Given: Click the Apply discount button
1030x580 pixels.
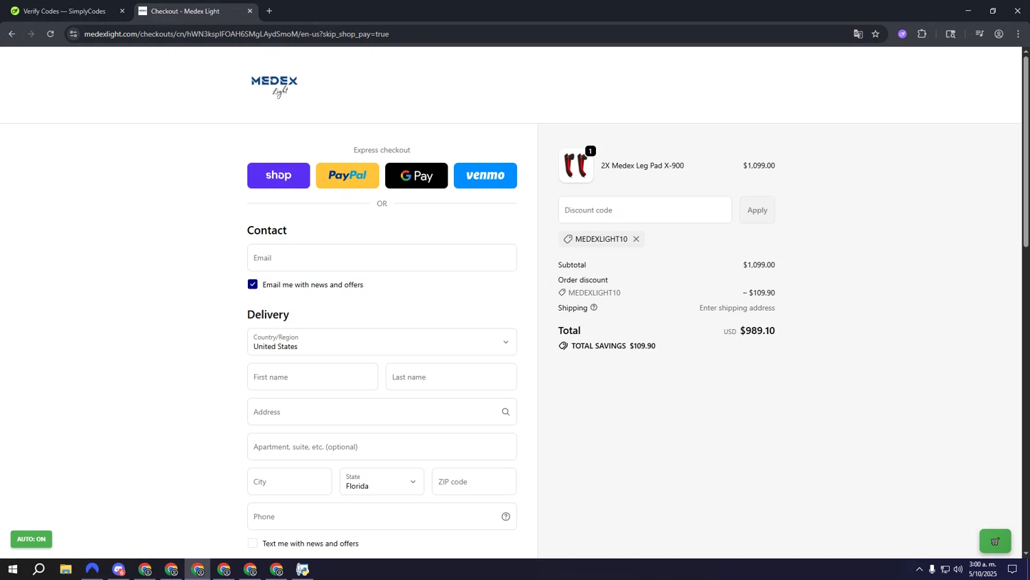Looking at the screenshot, I should pos(757,210).
